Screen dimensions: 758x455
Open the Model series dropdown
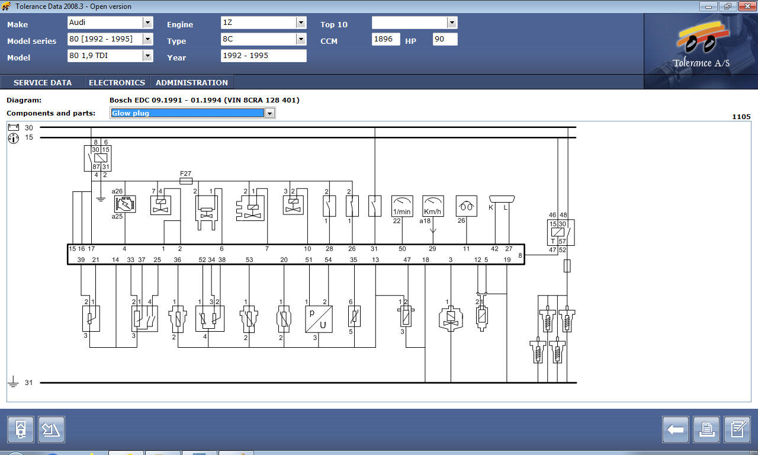pyautogui.click(x=147, y=39)
